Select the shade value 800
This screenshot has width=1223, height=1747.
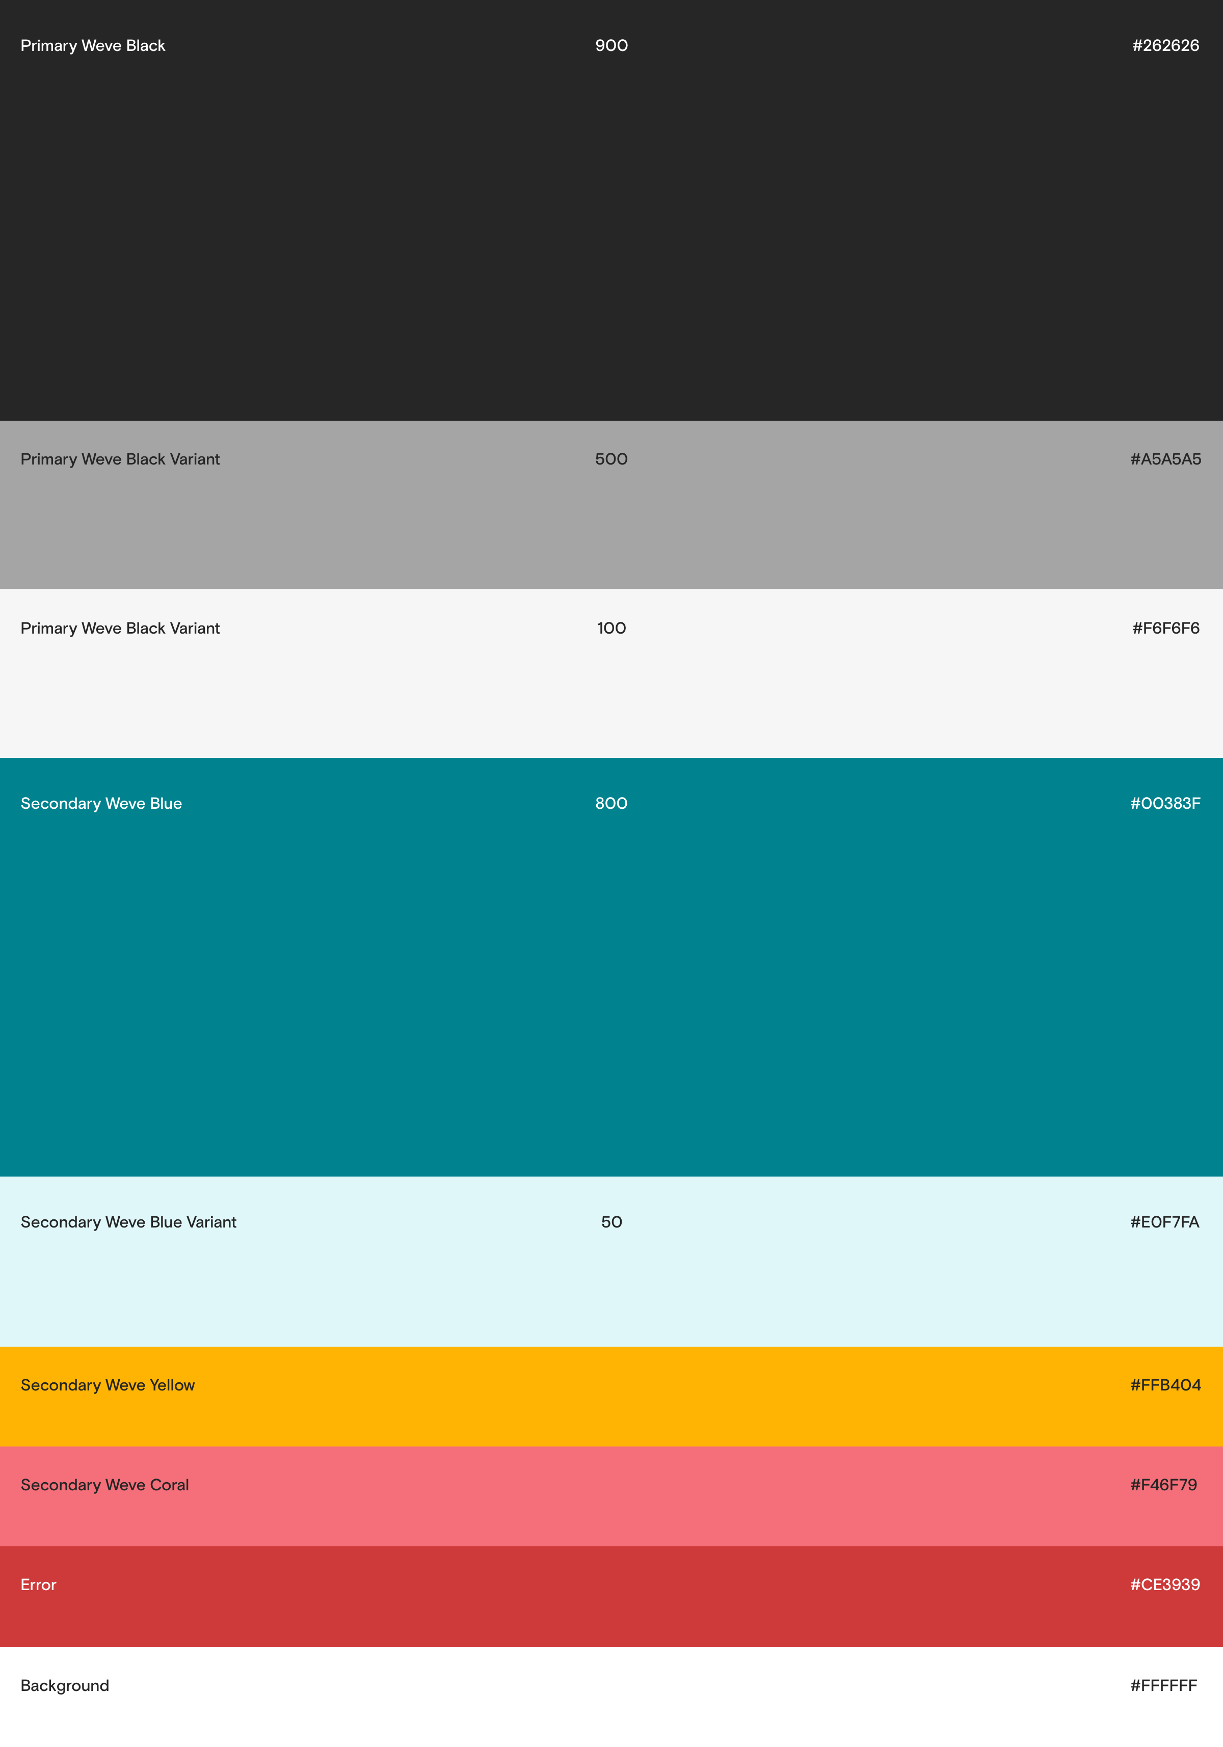click(611, 804)
